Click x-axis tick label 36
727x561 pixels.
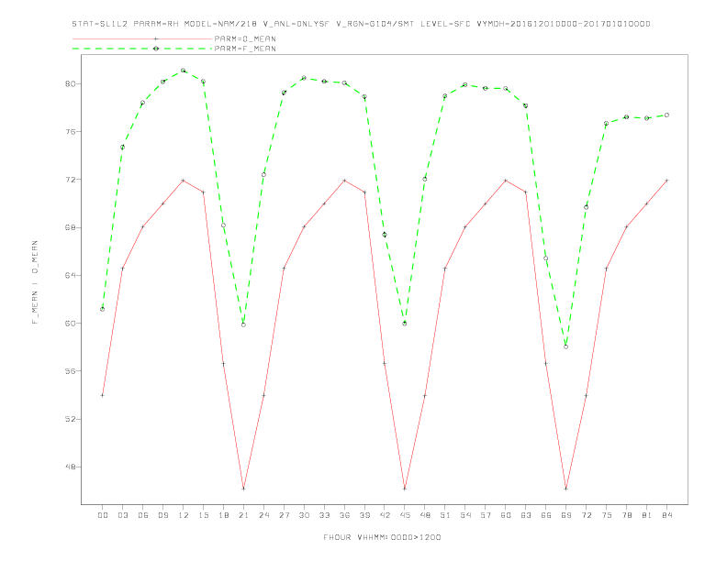pyautogui.click(x=344, y=515)
